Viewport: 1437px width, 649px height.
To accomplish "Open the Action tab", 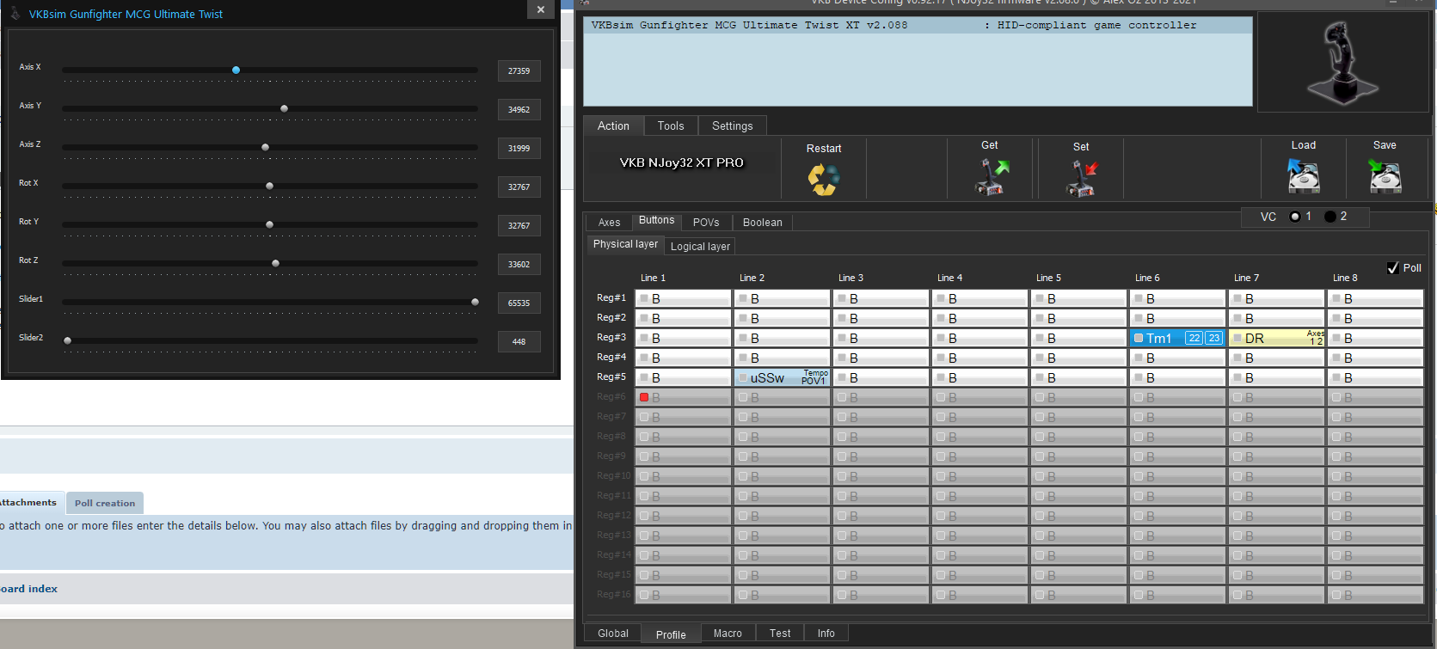I will click(613, 126).
